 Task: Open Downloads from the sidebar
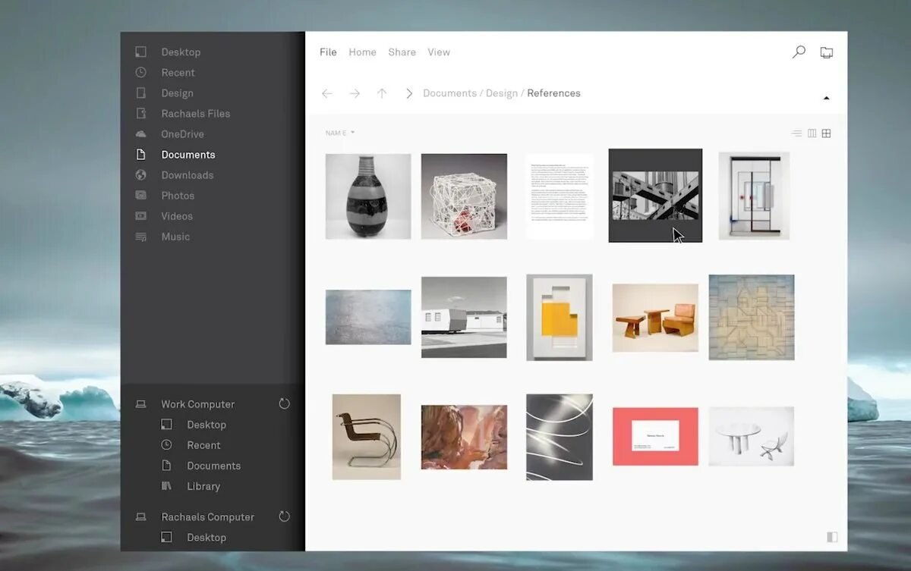click(188, 175)
